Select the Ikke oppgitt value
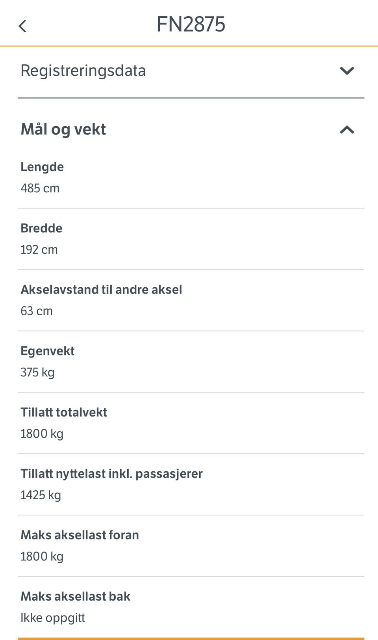 [53, 618]
